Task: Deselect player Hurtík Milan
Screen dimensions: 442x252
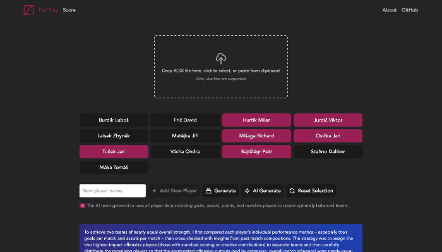Action: (256, 120)
